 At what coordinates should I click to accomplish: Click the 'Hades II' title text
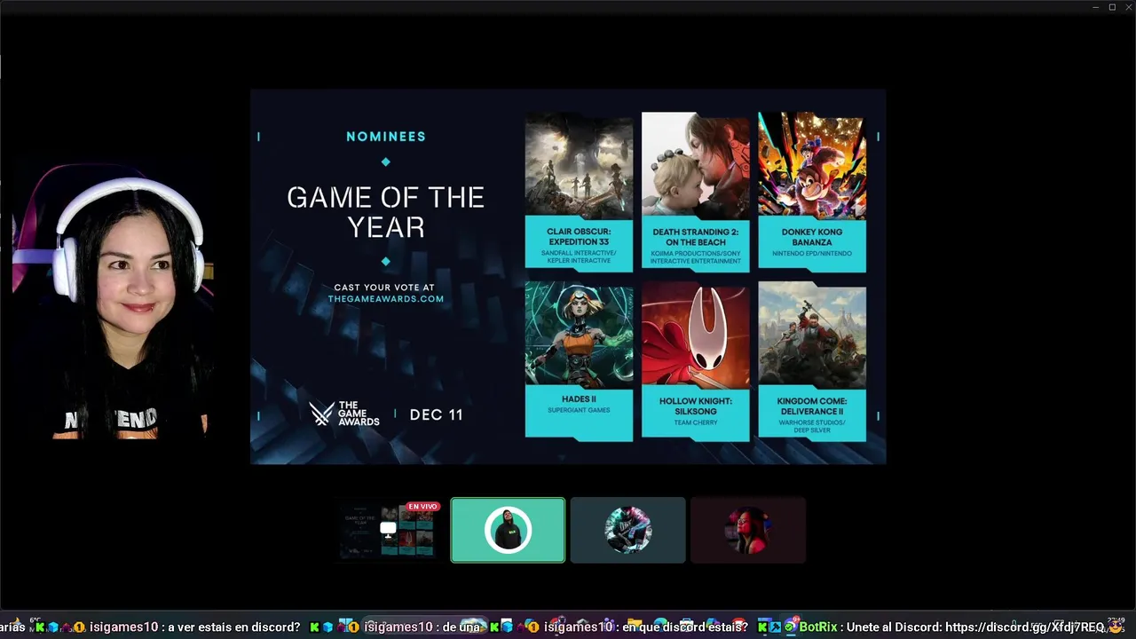click(579, 399)
